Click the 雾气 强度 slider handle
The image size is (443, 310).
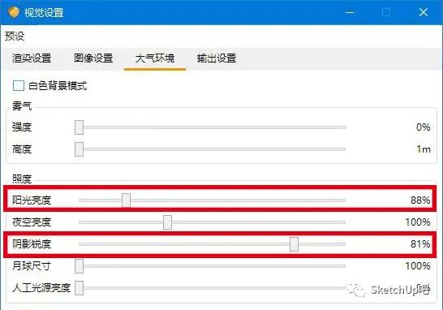coord(80,127)
